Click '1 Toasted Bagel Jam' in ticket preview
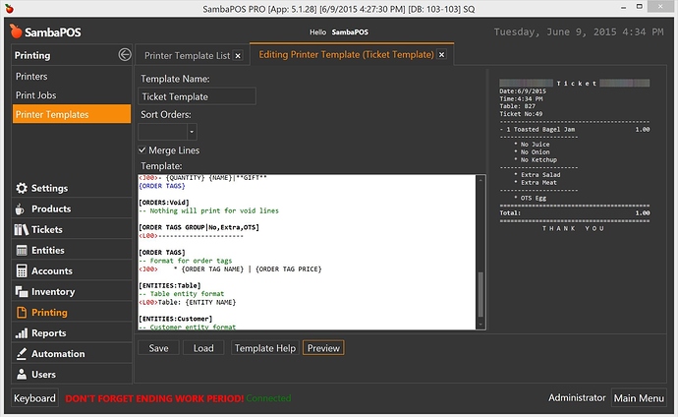678x417 pixels. [541, 130]
